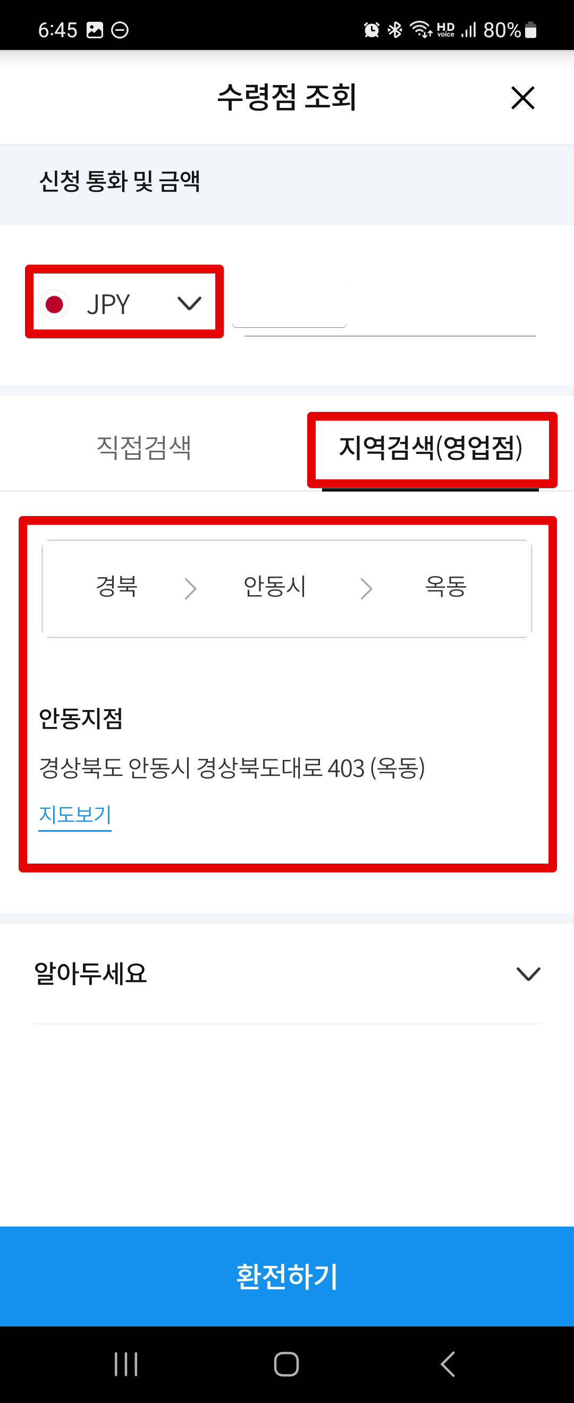The image size is (574, 1403).
Task: Tap the Android back arrow icon
Action: coord(448,1364)
